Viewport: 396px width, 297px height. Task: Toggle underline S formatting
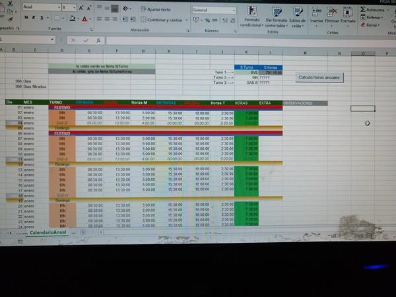coord(42,18)
